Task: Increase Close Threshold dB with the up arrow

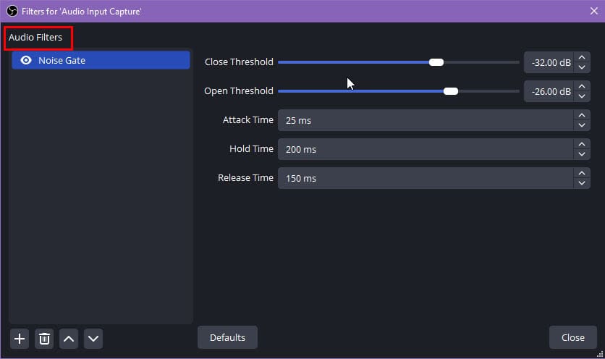Action: [582, 57]
